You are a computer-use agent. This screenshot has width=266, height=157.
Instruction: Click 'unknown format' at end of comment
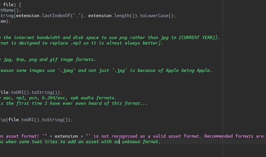pyautogui.click(x=140, y=142)
